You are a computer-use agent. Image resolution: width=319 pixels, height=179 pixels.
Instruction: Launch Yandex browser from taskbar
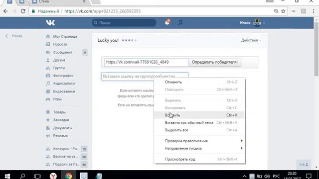[x=53, y=176]
